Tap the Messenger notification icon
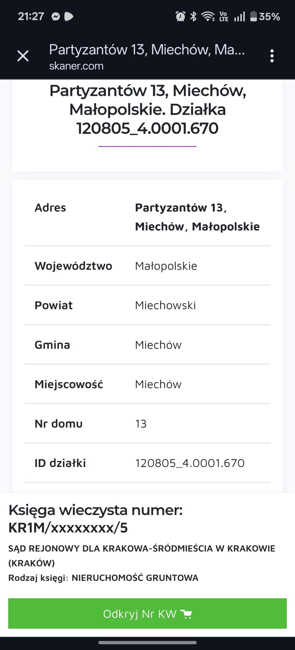Viewport: 295px width, 650px height. [x=56, y=17]
